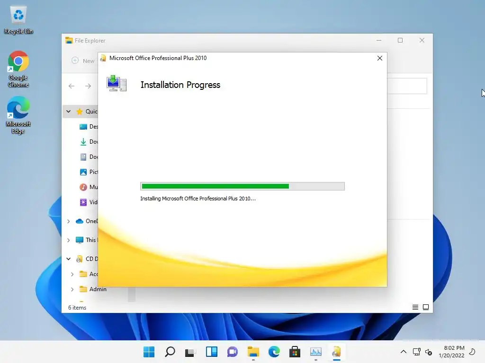
Task: Click the New button in File Explorer
Action: click(x=83, y=61)
